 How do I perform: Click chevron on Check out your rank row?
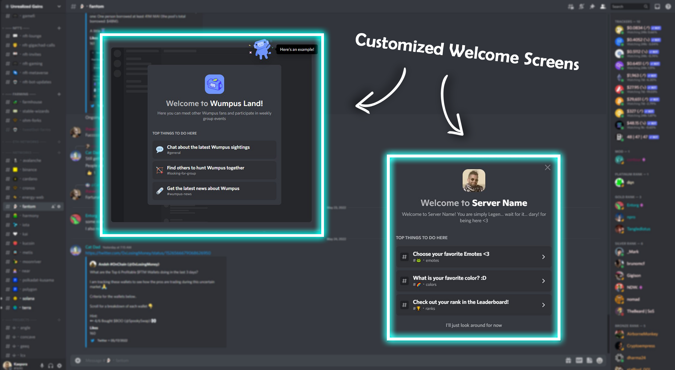(543, 305)
